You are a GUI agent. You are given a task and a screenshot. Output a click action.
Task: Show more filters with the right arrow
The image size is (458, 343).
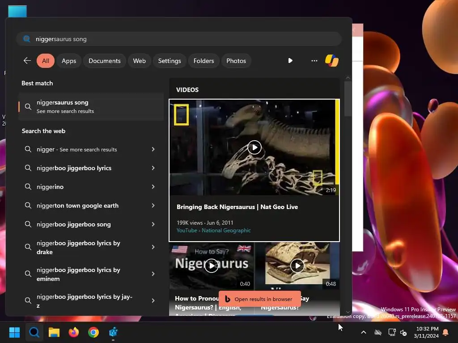pyautogui.click(x=290, y=61)
